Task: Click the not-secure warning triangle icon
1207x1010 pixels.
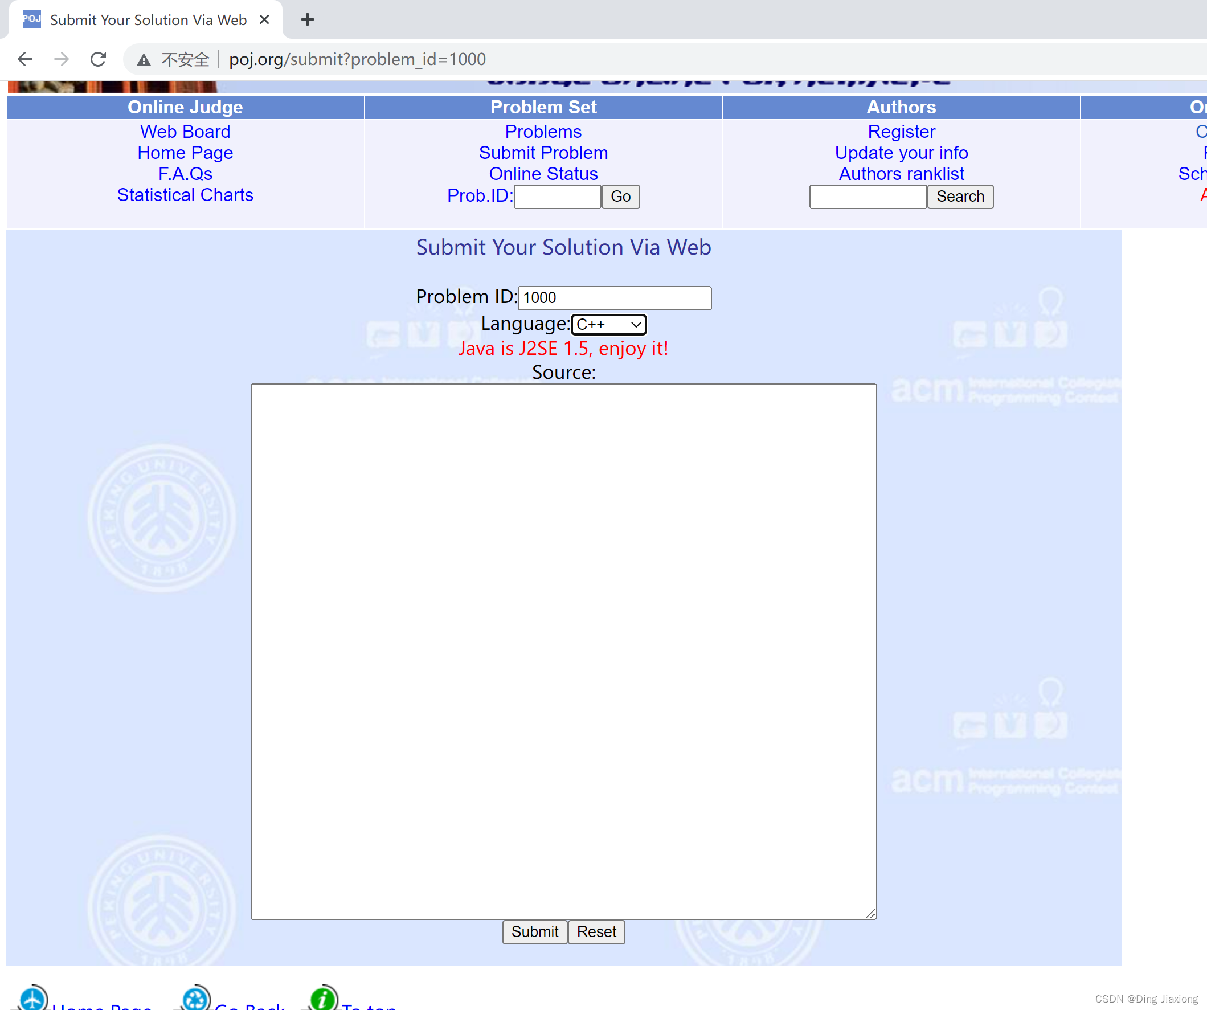Action: click(144, 59)
